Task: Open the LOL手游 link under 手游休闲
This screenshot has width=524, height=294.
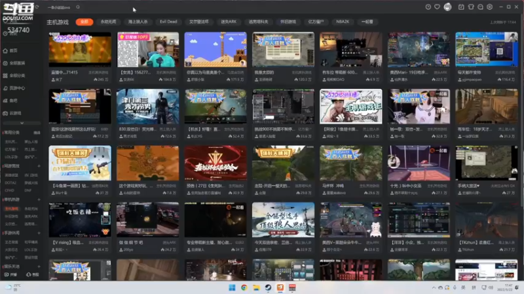Action: point(31,250)
